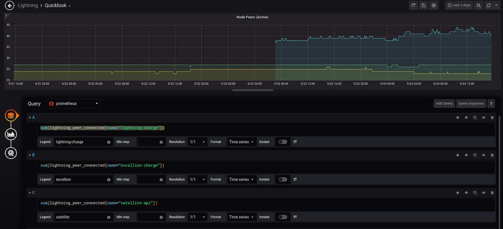
Task: Click the Add Query button
Action: coord(444,104)
